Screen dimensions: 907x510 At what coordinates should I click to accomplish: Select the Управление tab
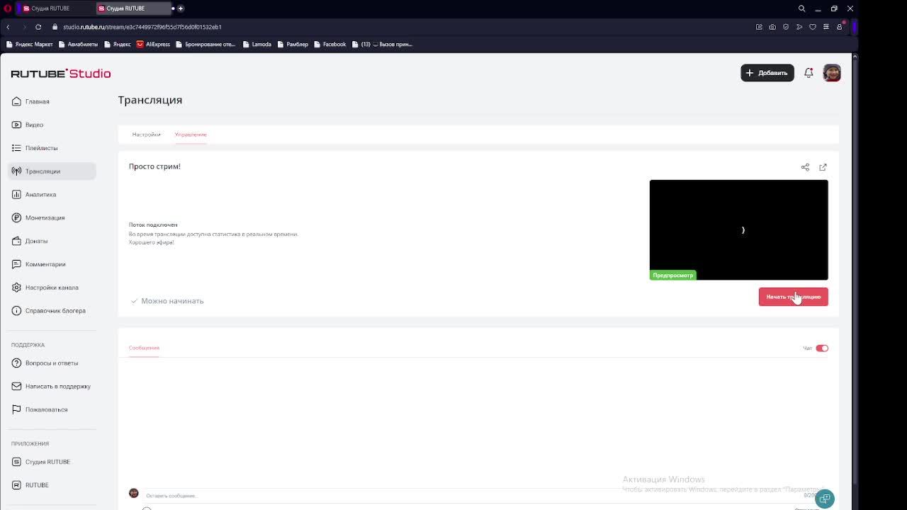[x=191, y=135]
